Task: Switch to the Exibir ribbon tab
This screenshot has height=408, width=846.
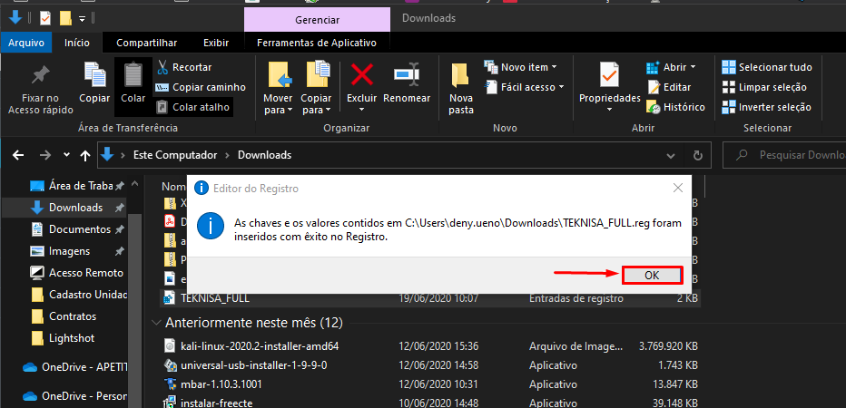Action: (x=216, y=42)
